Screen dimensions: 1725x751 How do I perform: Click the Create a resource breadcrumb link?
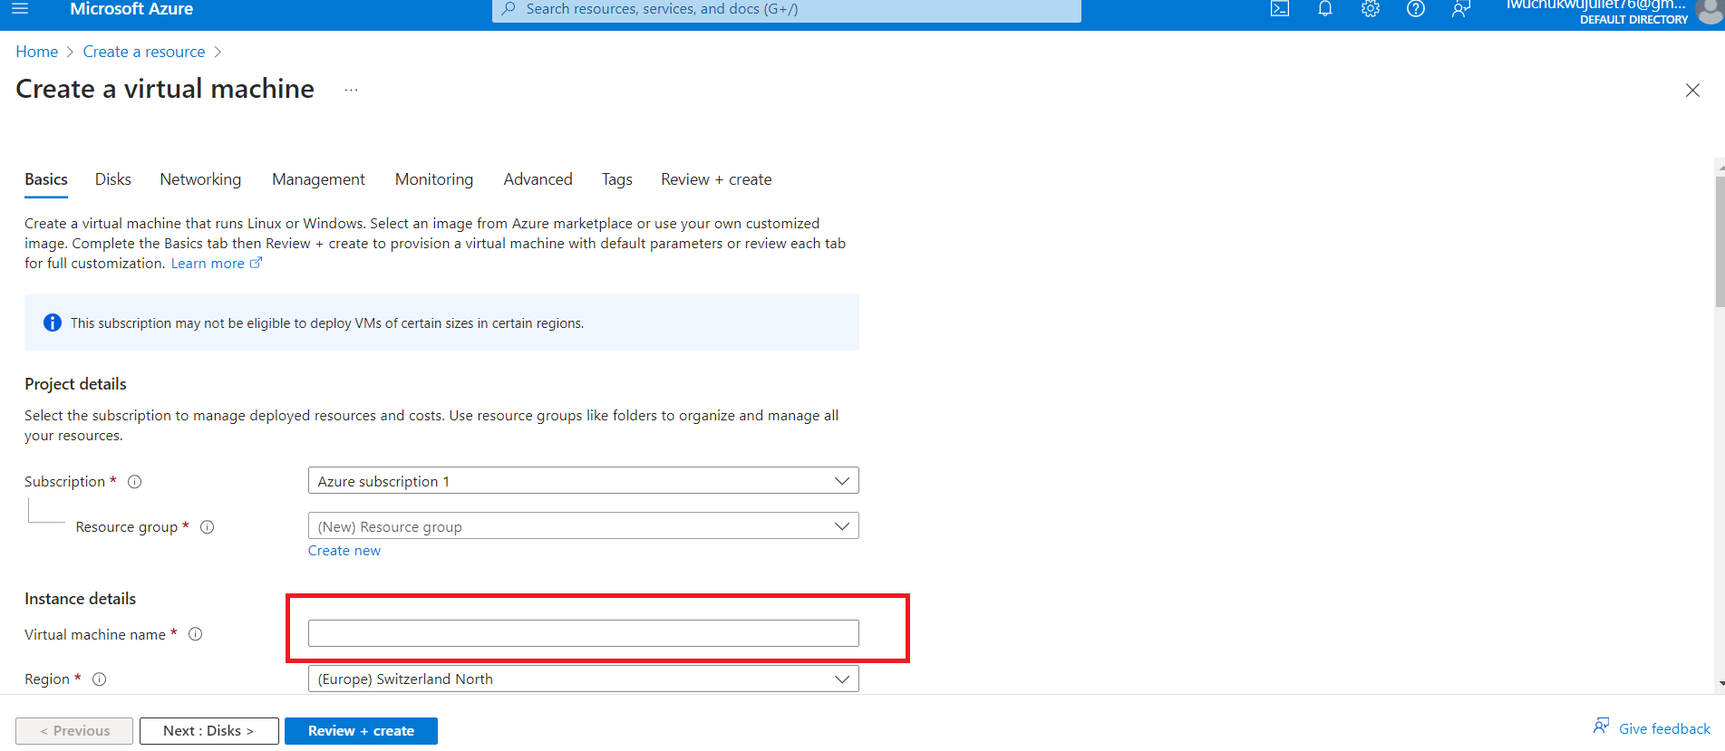144,52
